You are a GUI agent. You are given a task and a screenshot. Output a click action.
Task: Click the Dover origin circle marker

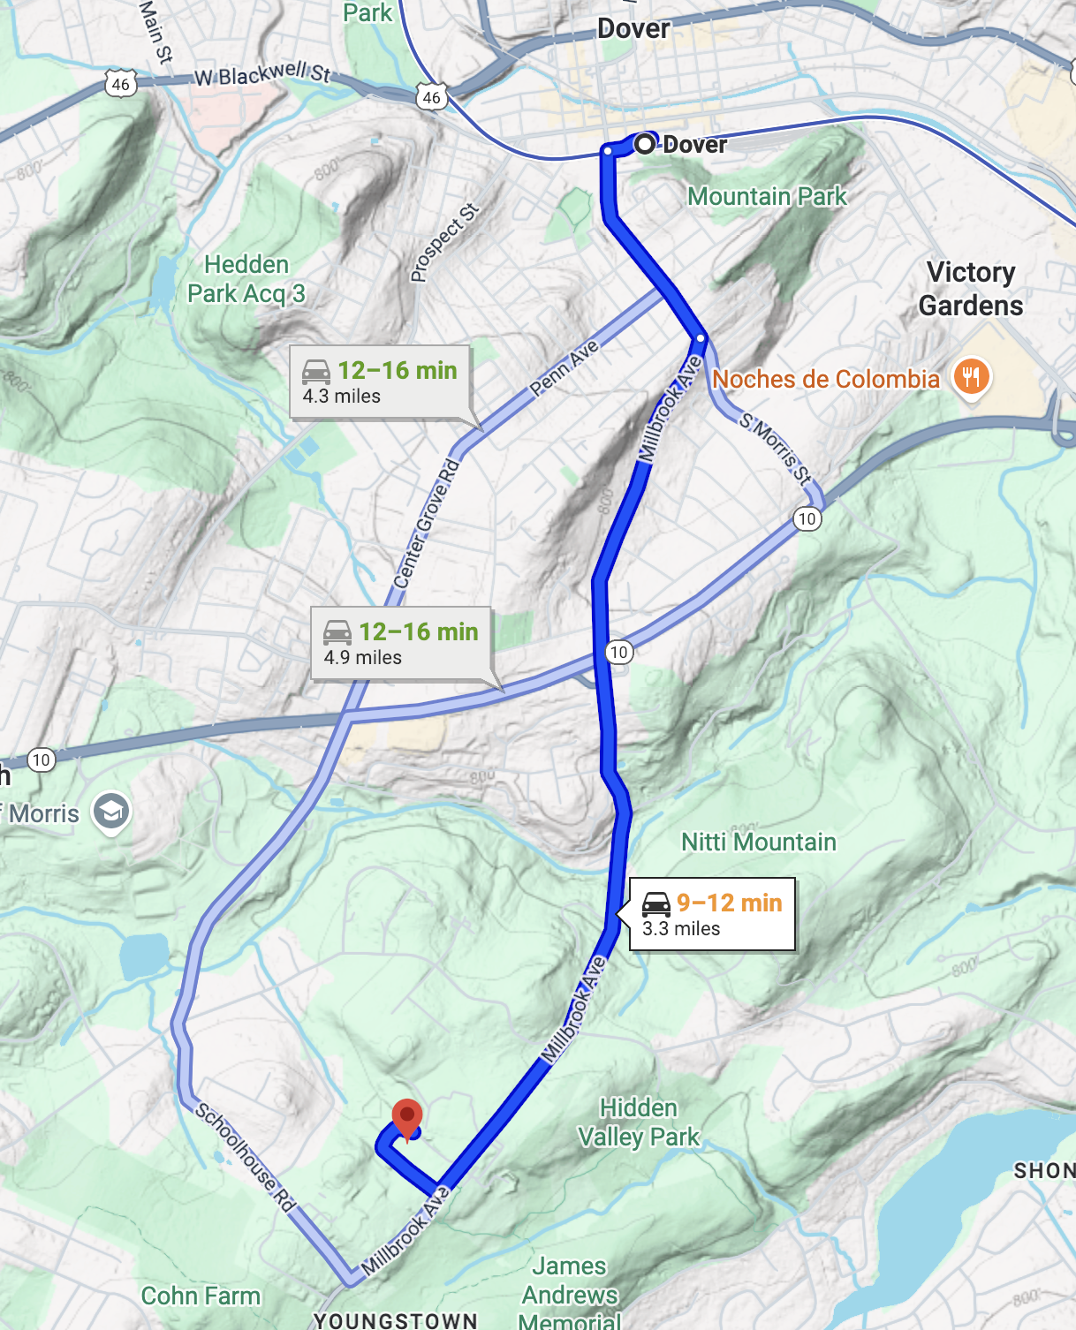tap(646, 143)
